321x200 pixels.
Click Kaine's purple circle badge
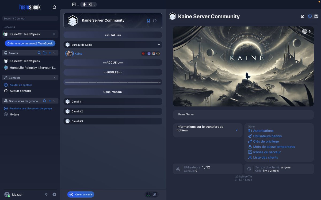(x=149, y=54)
